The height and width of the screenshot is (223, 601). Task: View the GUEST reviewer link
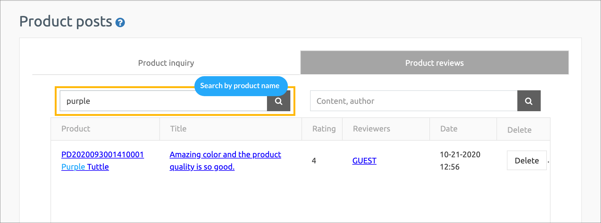(x=364, y=161)
